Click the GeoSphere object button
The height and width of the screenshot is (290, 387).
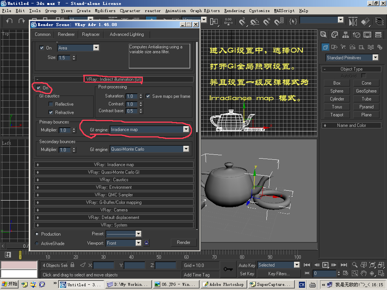coord(366,91)
